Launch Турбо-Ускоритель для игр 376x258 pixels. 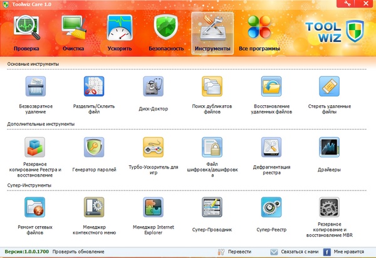click(153, 148)
